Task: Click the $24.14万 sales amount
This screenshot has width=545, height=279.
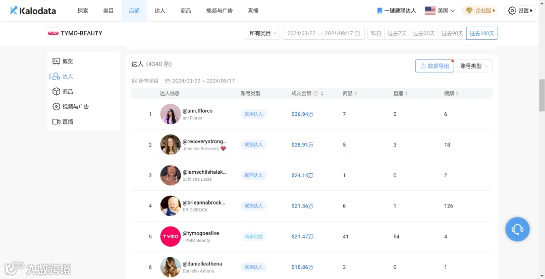Action: (302, 175)
